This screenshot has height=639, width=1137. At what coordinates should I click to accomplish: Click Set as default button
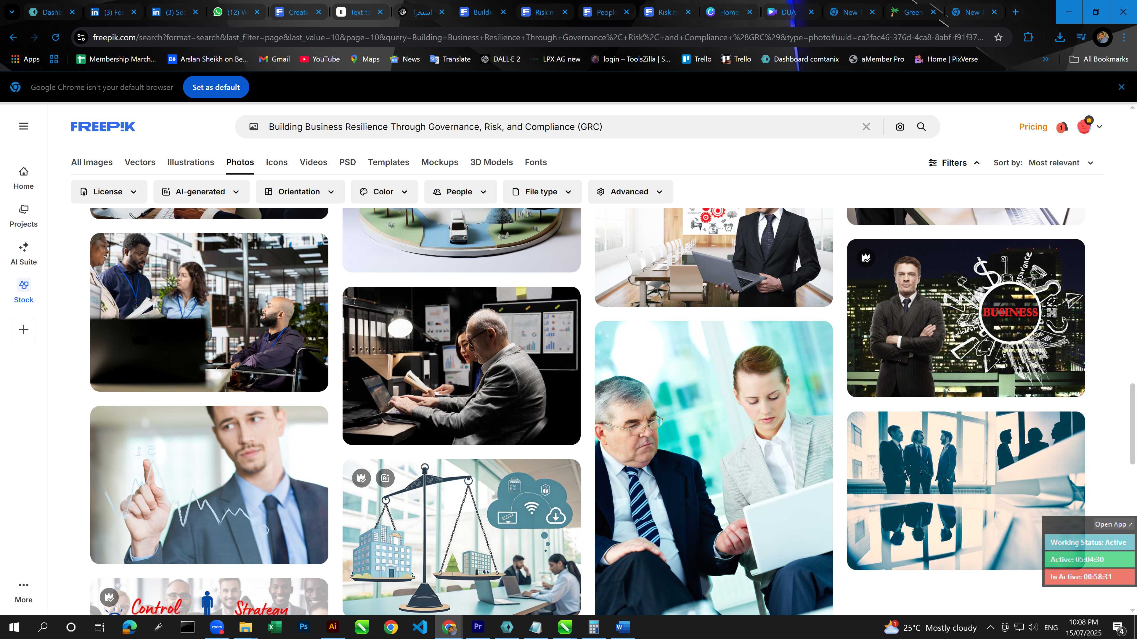(216, 87)
